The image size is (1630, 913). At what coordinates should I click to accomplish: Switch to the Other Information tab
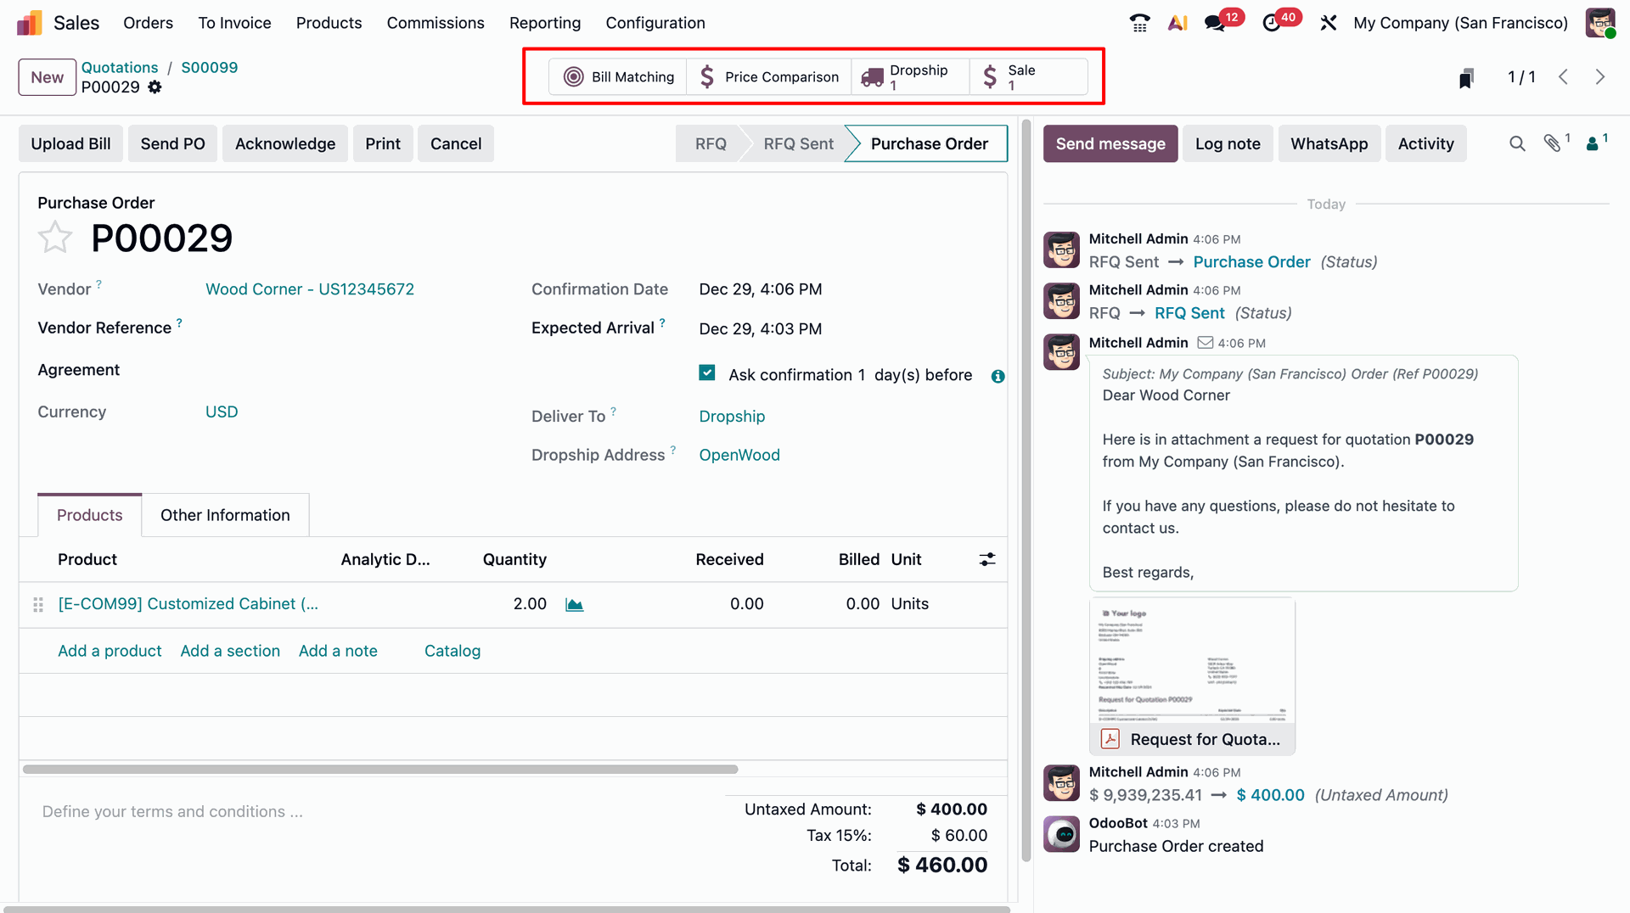pyautogui.click(x=224, y=515)
